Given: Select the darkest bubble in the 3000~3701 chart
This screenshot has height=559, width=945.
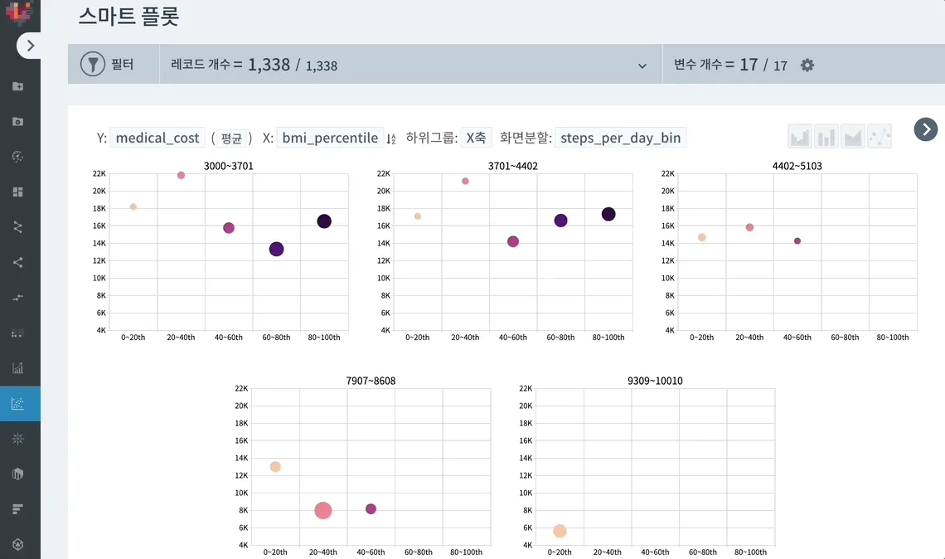Looking at the screenshot, I should click(x=324, y=221).
